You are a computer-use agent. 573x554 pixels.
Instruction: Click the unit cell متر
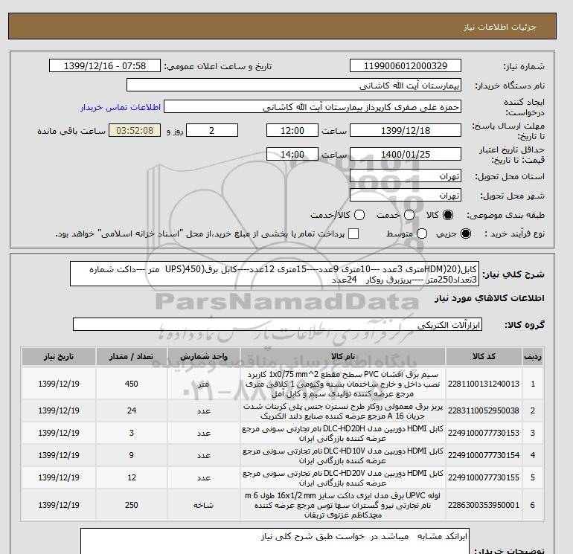tap(204, 384)
